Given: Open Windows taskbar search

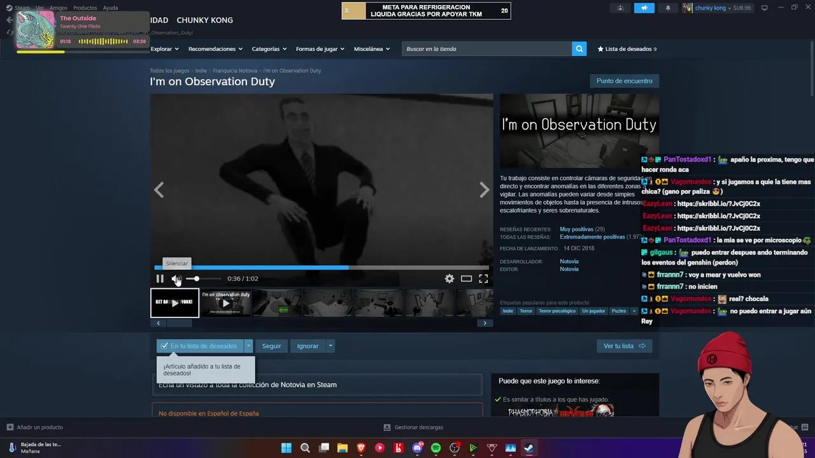Looking at the screenshot, I should point(305,448).
